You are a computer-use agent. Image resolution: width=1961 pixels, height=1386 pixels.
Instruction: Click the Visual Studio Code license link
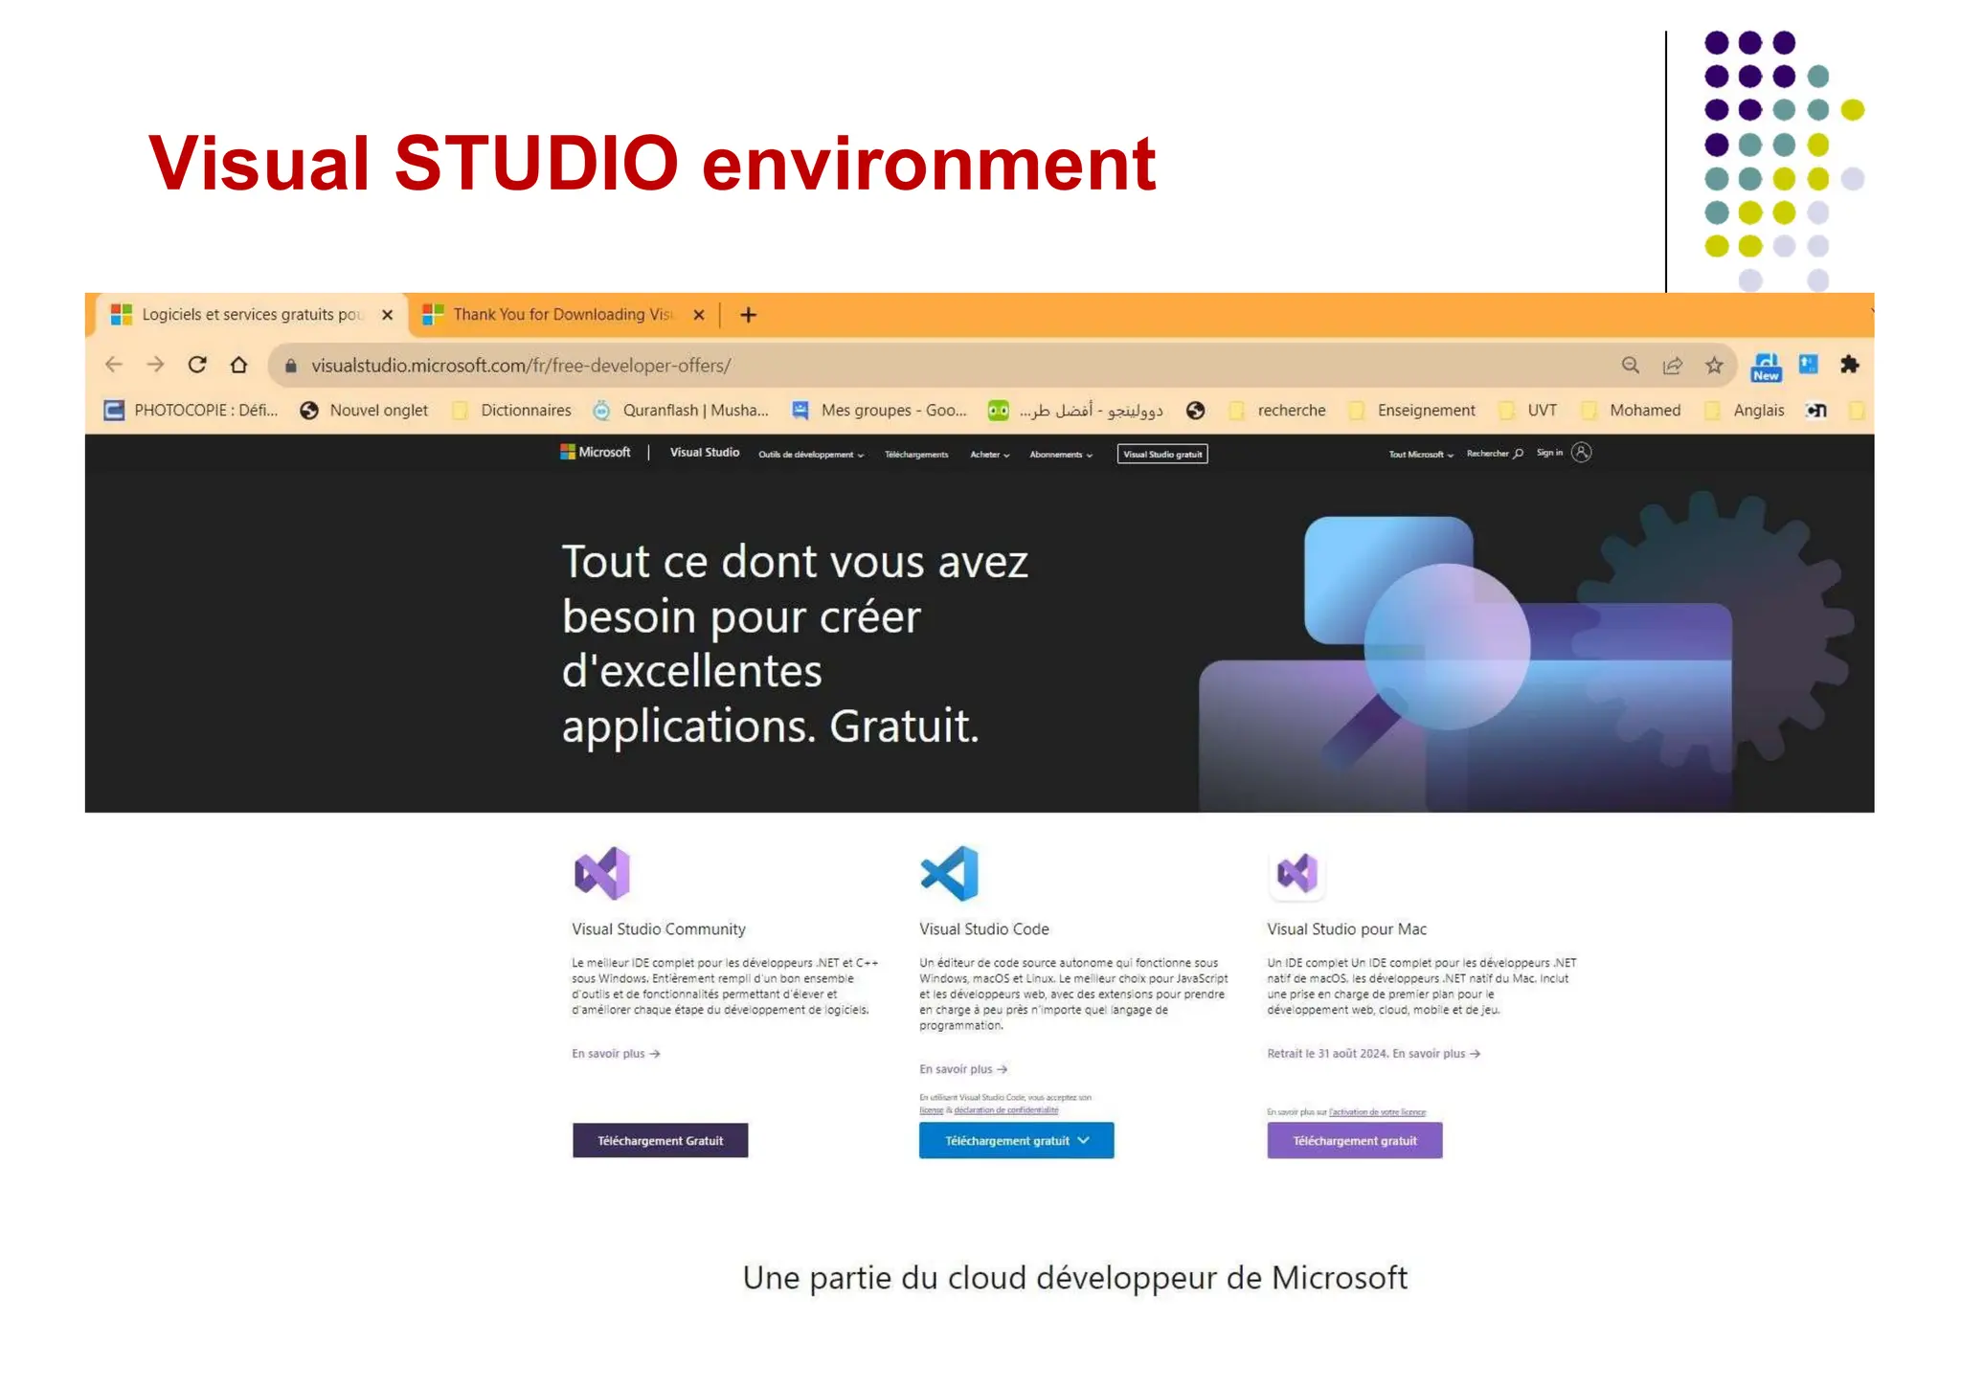(x=932, y=1110)
